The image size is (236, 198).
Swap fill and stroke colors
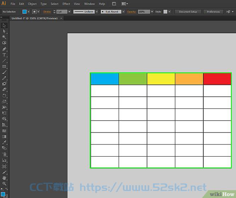6,189
